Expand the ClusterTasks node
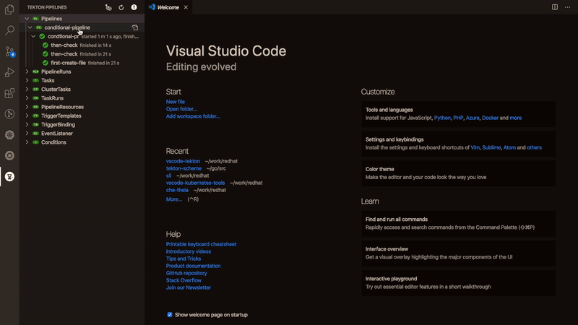This screenshot has height=325, width=578. (x=27, y=90)
